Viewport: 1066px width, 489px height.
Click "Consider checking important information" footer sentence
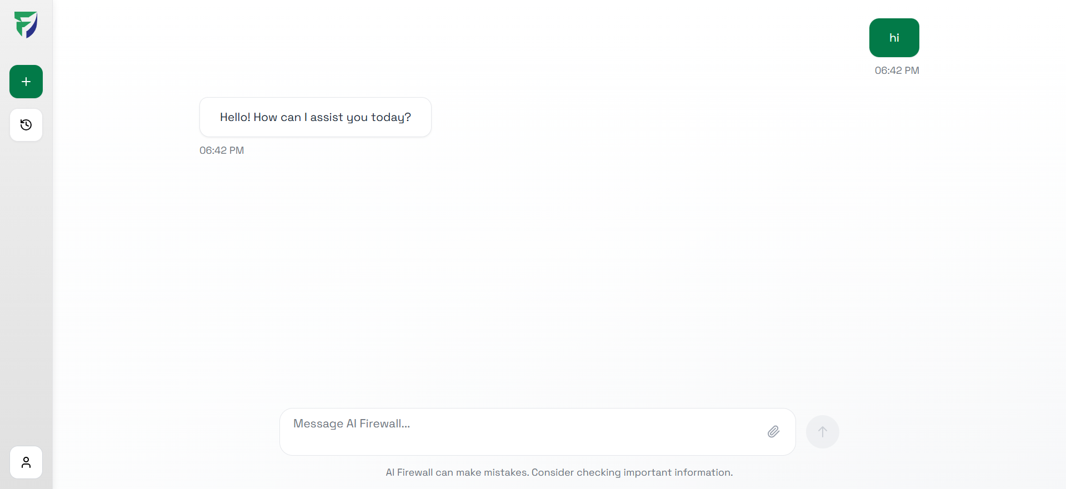[x=632, y=472]
